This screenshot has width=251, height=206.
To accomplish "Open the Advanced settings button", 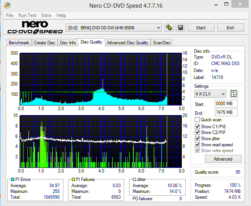I will point(223,159).
